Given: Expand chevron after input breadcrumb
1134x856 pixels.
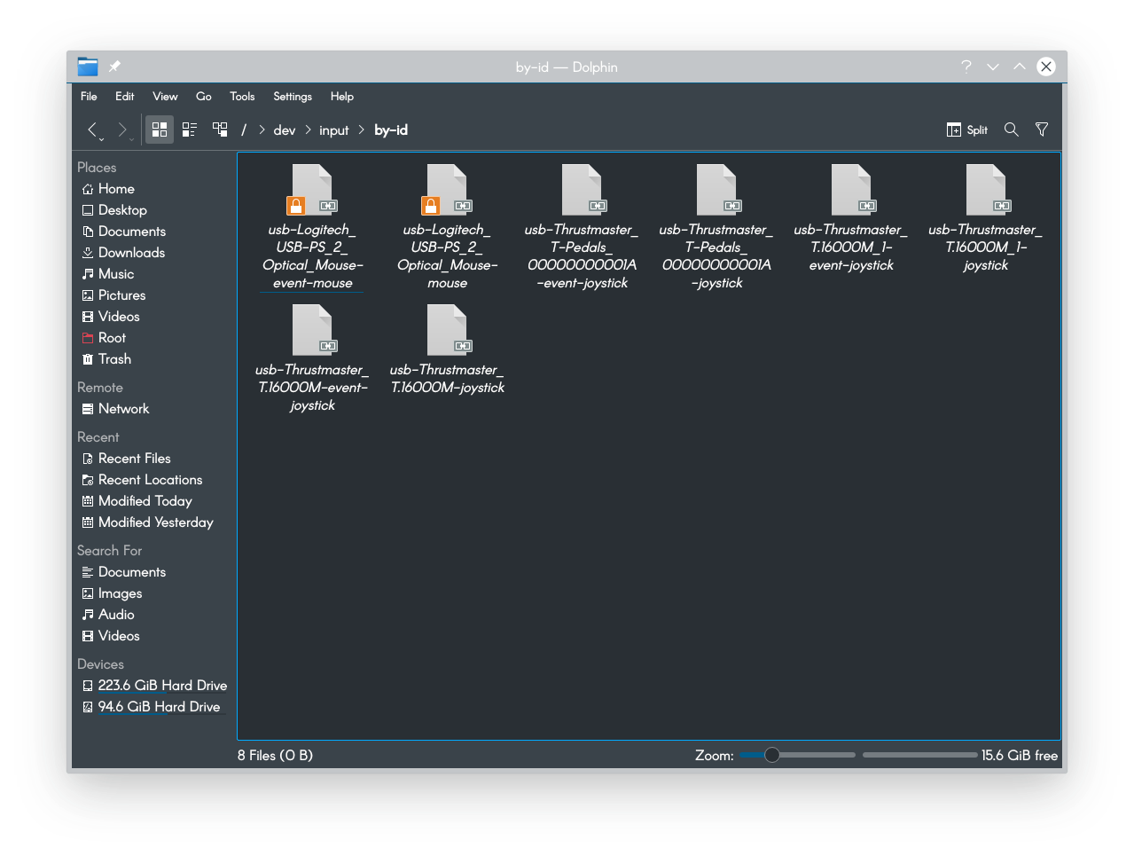Looking at the screenshot, I should click(362, 130).
